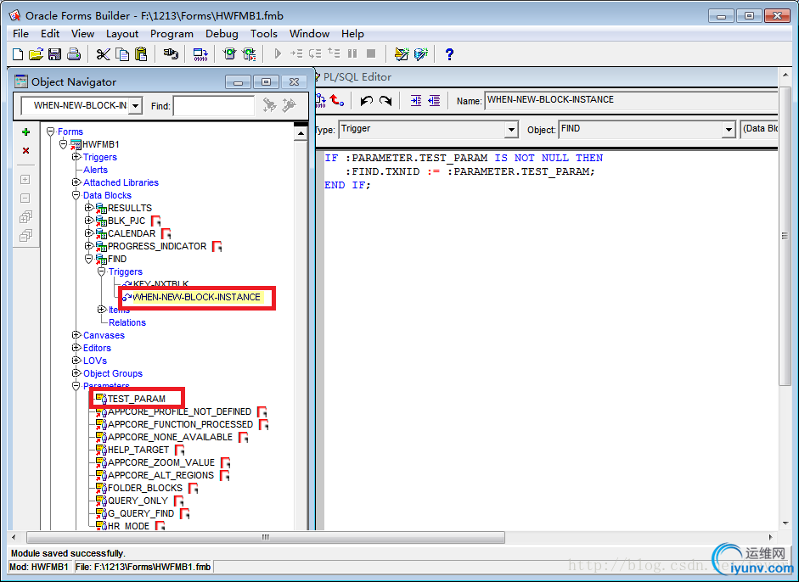This screenshot has height=582, width=799.
Task: Click the Connect plug icon
Action: [171, 54]
